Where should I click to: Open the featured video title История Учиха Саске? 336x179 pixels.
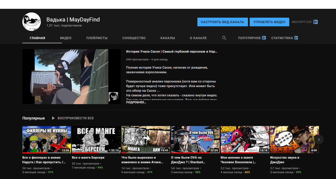click(x=172, y=52)
